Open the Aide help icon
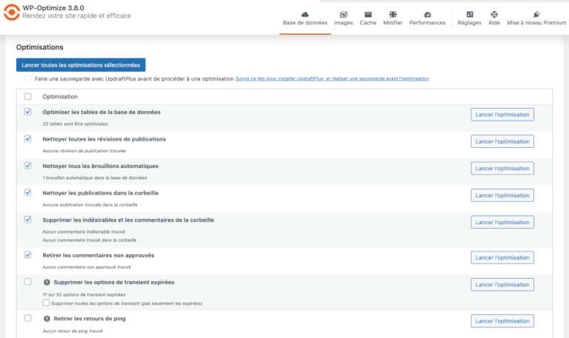 [494, 14]
